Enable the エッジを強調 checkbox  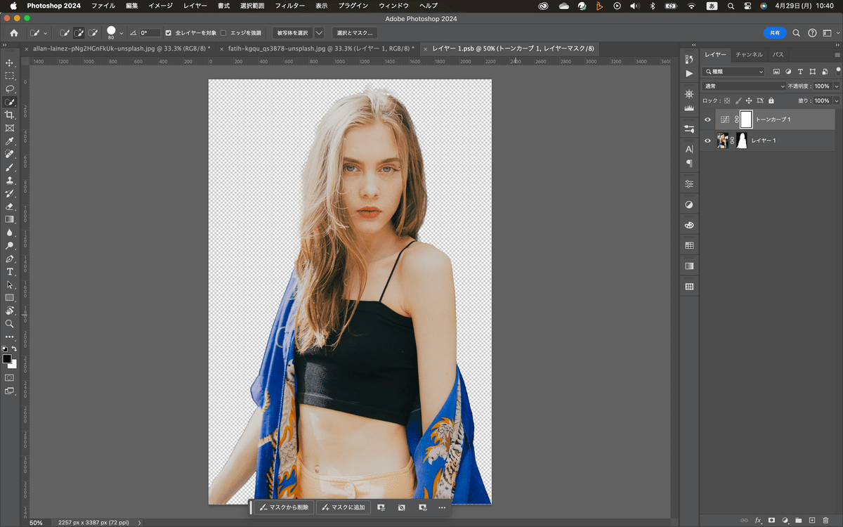coord(223,33)
